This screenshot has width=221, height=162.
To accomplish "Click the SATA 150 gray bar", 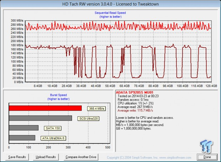I will pyautogui.click(x=24, y=128).
